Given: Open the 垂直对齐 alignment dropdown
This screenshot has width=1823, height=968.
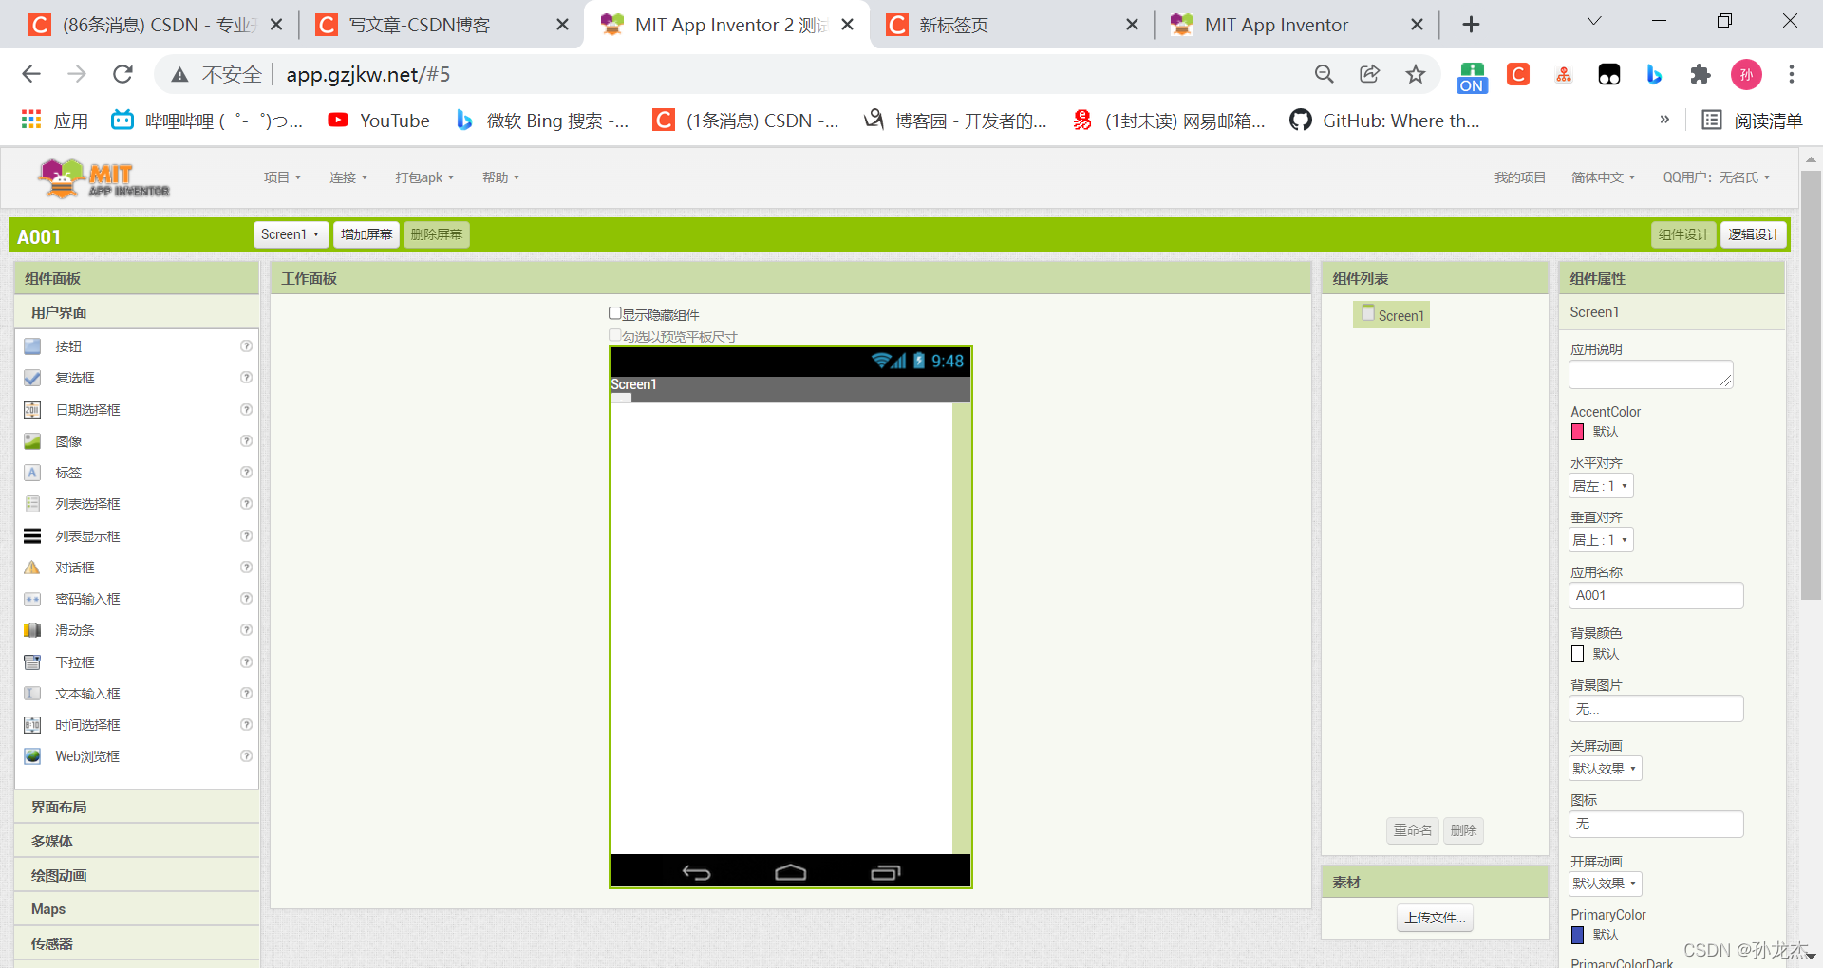Looking at the screenshot, I should (x=1601, y=540).
